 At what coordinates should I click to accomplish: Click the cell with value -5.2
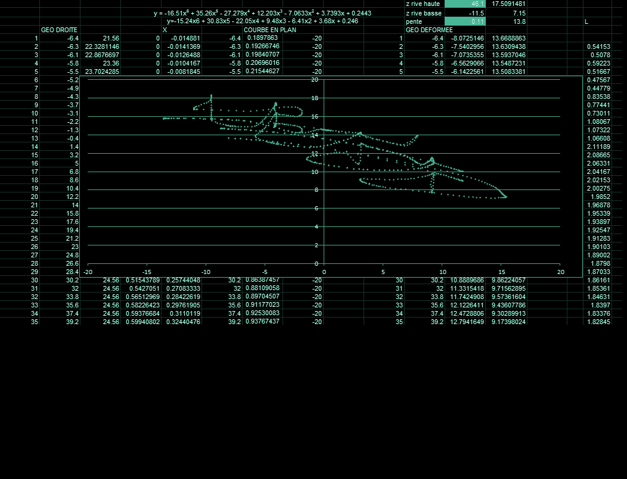click(60, 80)
